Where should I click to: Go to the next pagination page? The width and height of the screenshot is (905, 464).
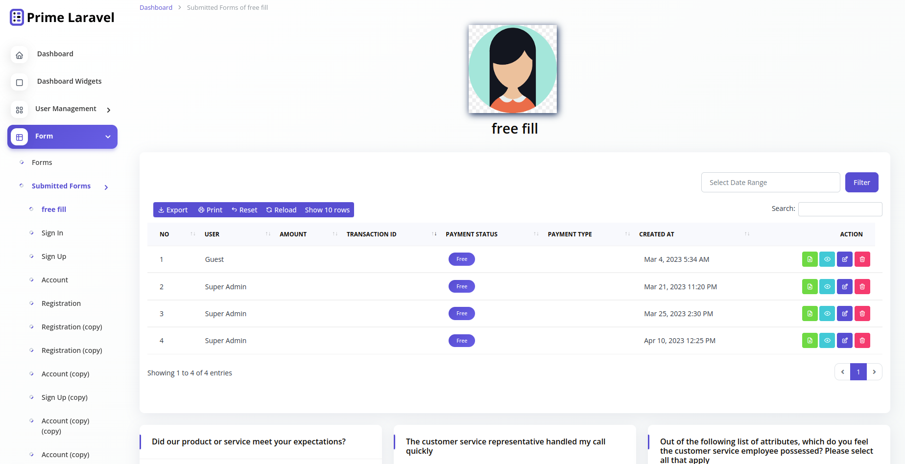[874, 372]
